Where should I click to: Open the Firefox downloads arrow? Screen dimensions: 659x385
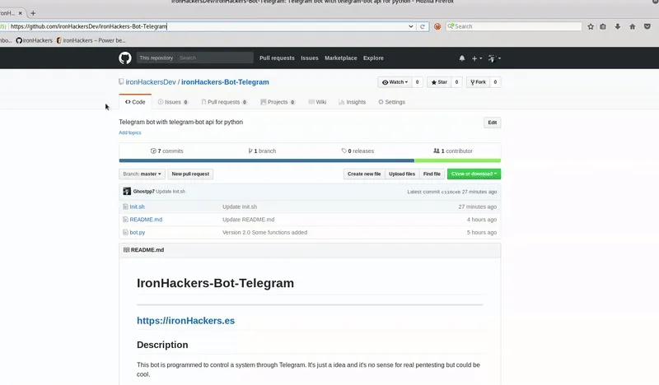[618, 26]
